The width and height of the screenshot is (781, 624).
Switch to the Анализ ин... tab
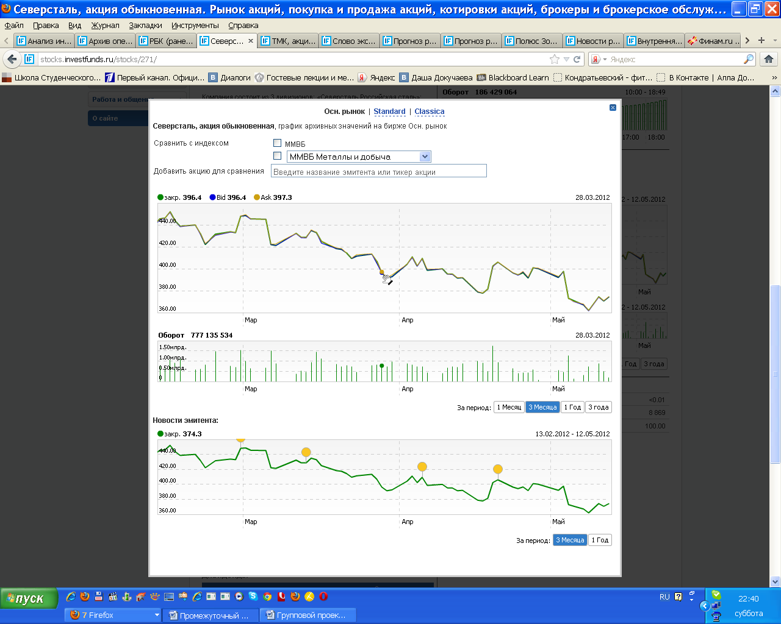[44, 41]
